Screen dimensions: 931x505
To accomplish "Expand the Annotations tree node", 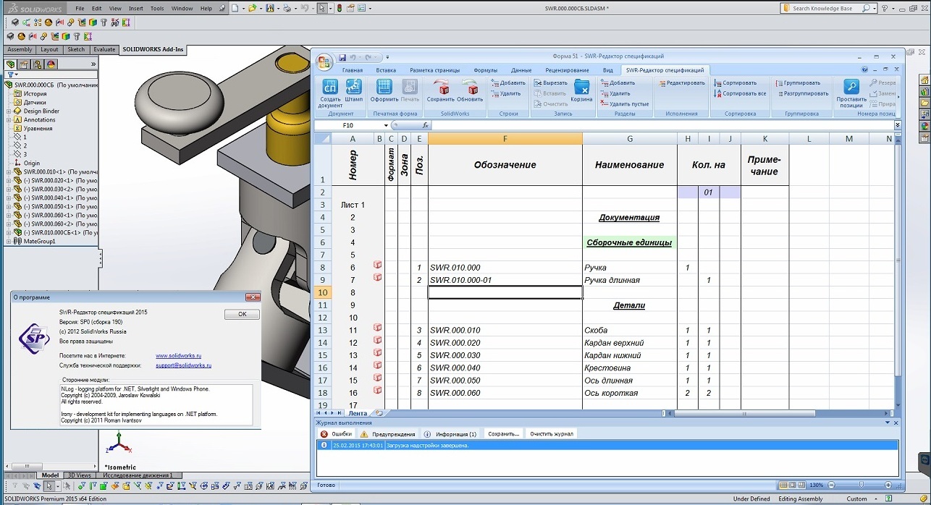I will click(x=9, y=119).
